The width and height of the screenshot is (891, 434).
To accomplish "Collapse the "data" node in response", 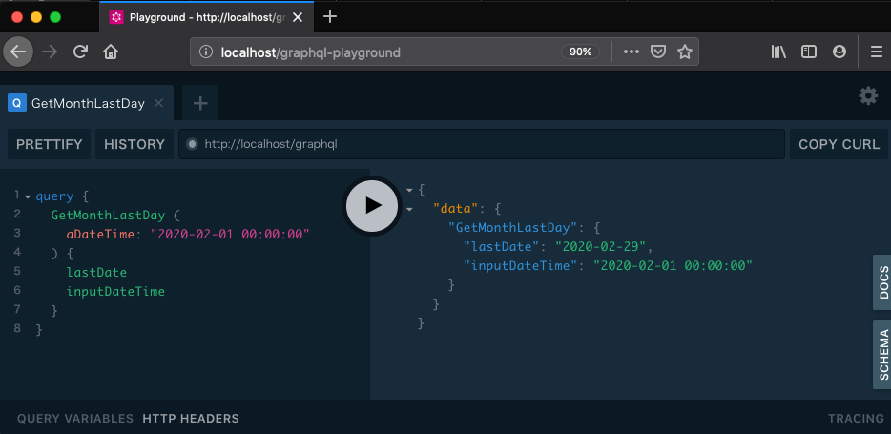I will coord(409,208).
